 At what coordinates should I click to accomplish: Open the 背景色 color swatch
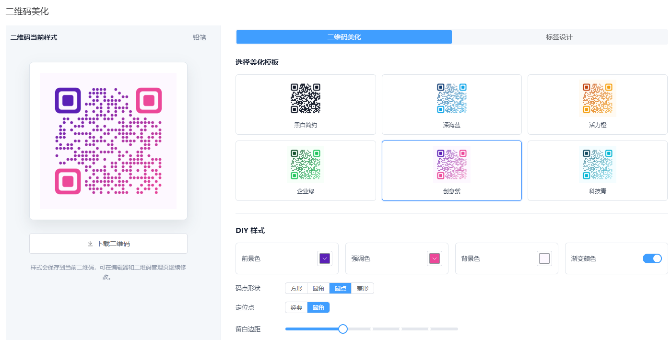tap(544, 258)
